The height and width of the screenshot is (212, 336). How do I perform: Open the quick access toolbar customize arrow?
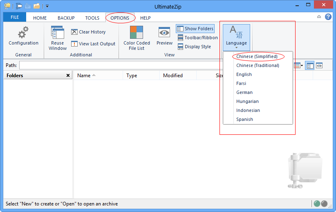point(47,6)
